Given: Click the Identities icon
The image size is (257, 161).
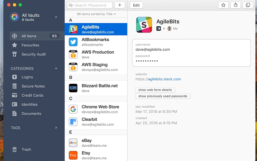Looking at the screenshot, I should pyautogui.click(x=14, y=104).
